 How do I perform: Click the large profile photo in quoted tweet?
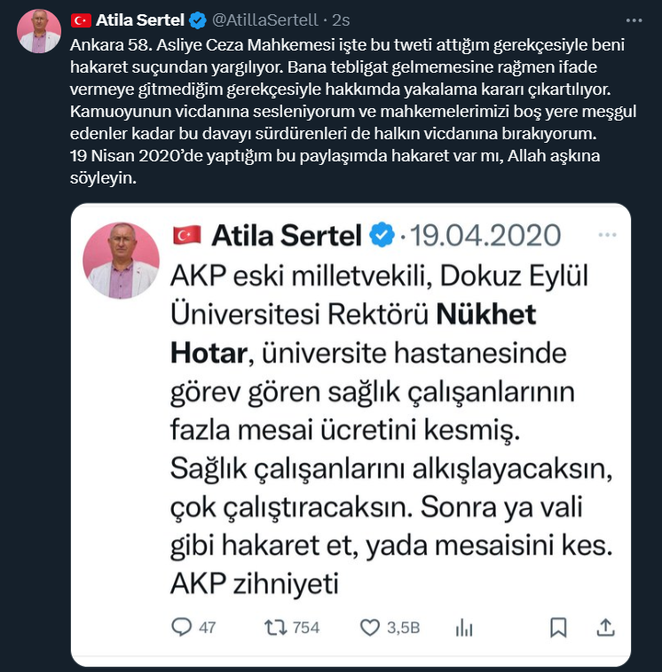(x=121, y=260)
